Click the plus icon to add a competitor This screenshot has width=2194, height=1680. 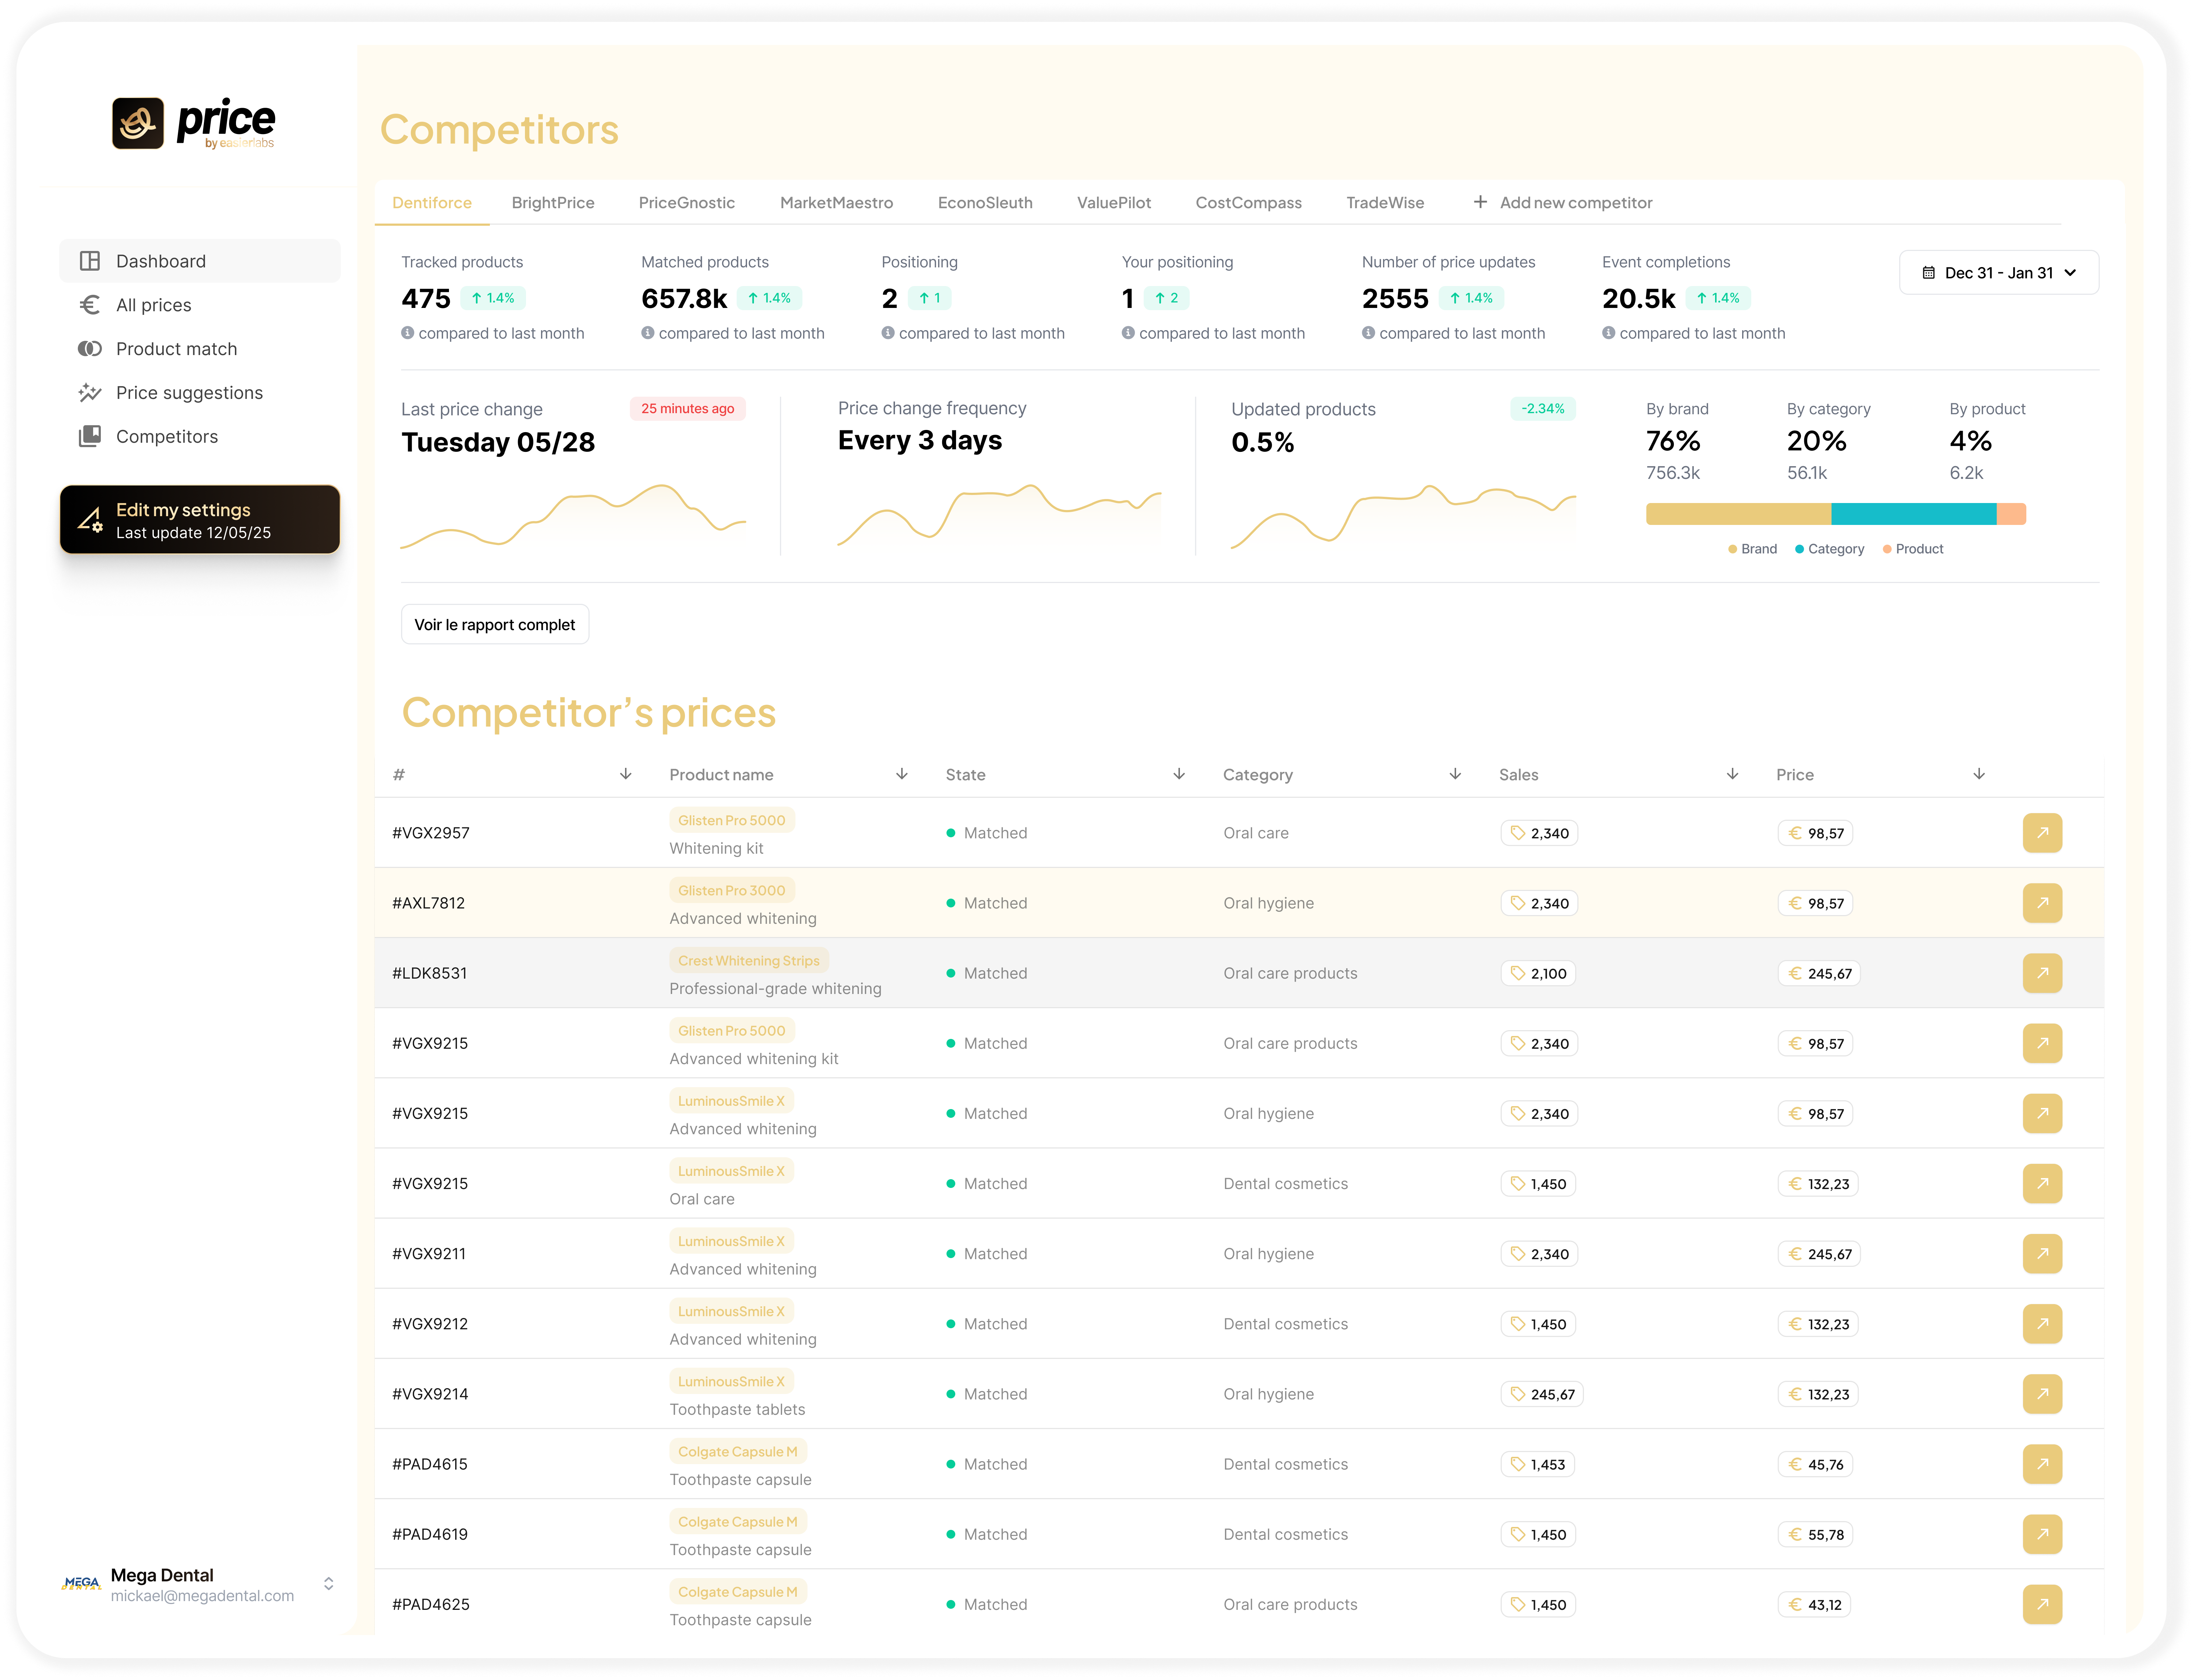click(x=1480, y=202)
